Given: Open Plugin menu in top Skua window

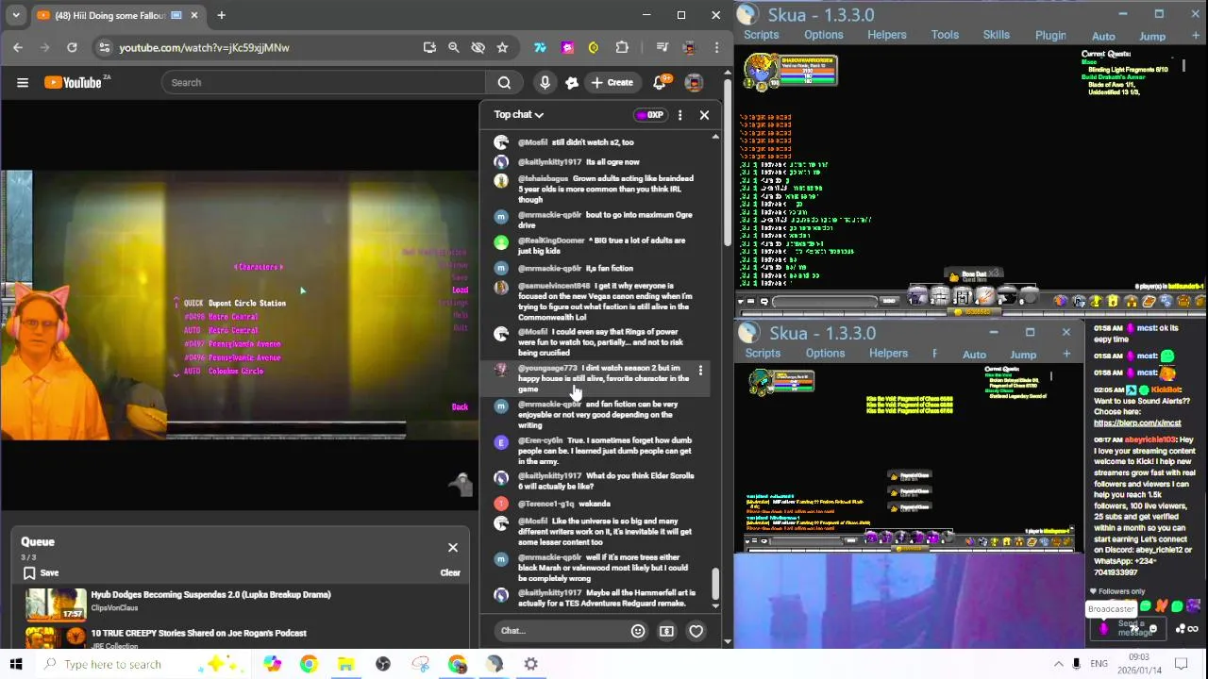Looking at the screenshot, I should click(1050, 35).
